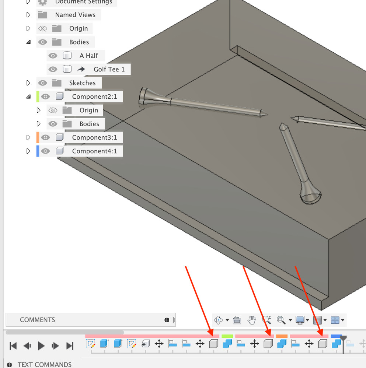
Task: Hide the Sketches folder
Action: pyautogui.click(x=42, y=83)
